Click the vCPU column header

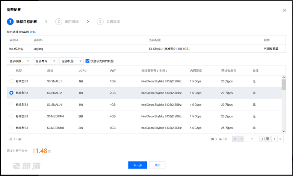(82, 70)
